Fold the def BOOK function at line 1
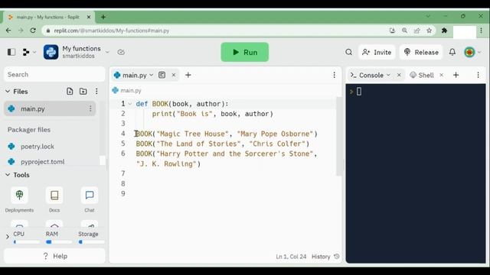The width and height of the screenshot is (490, 275). [130, 104]
